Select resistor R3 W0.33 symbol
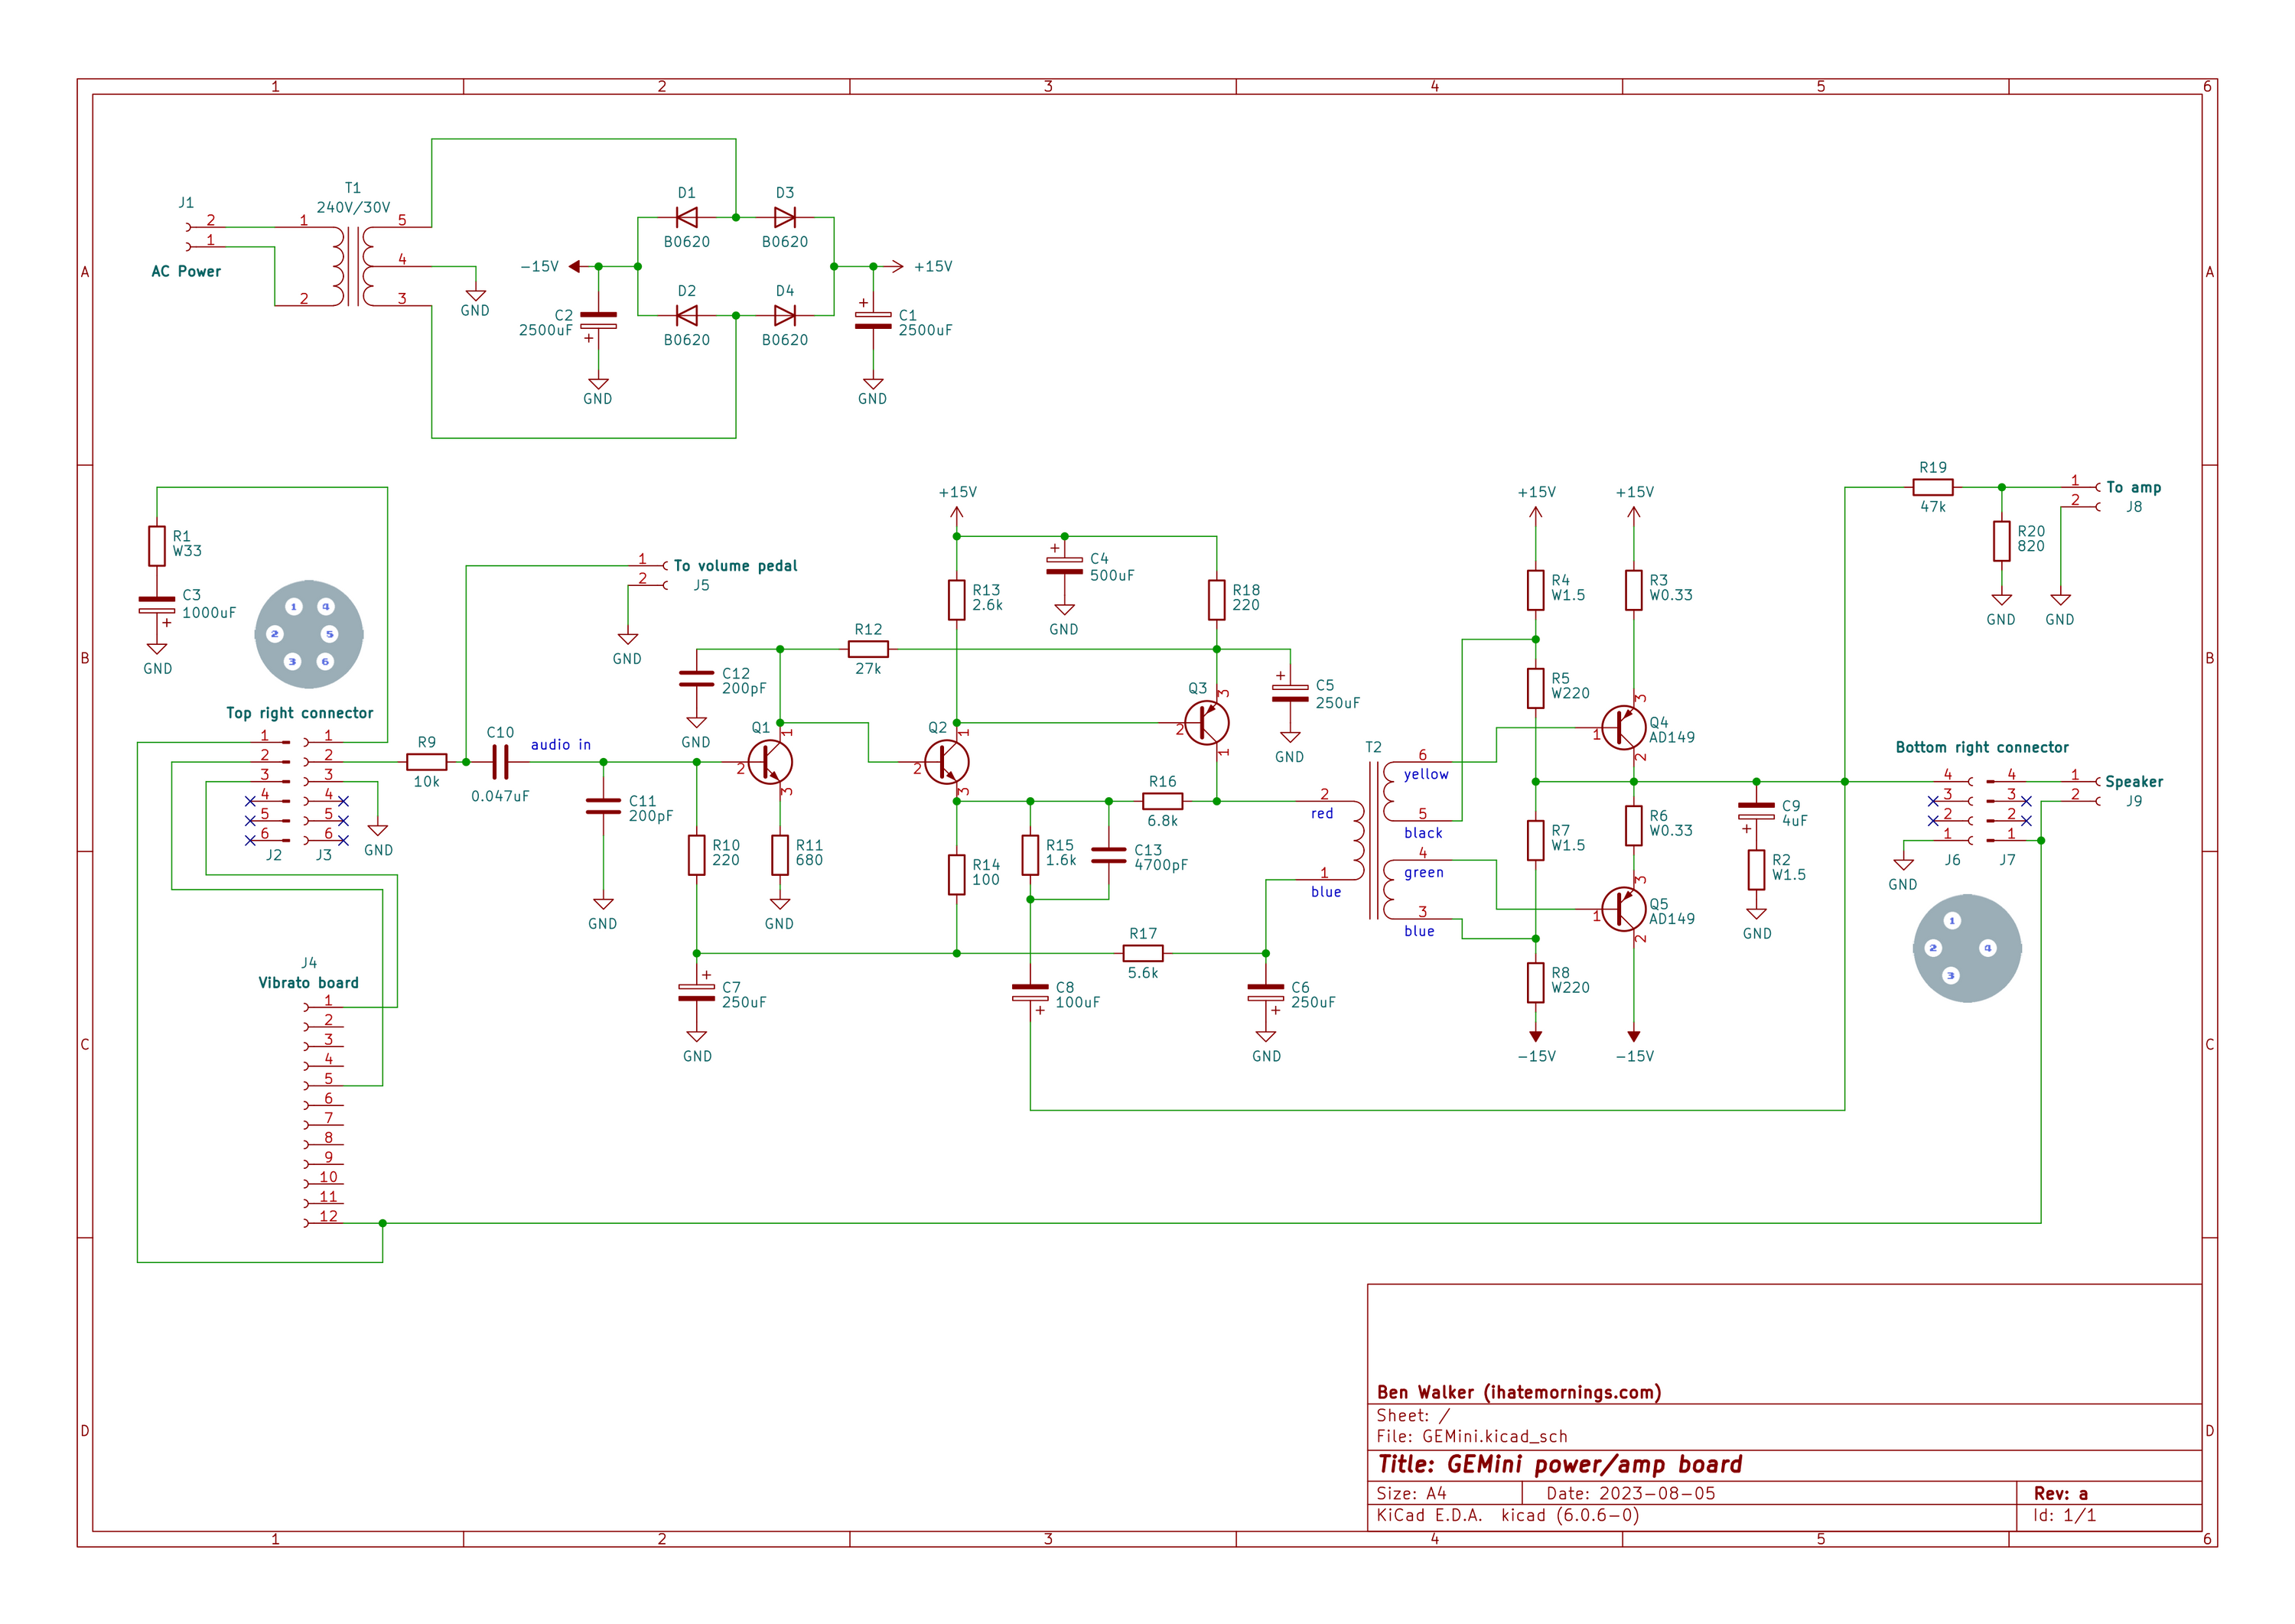The image size is (2295, 1624). click(x=1633, y=590)
